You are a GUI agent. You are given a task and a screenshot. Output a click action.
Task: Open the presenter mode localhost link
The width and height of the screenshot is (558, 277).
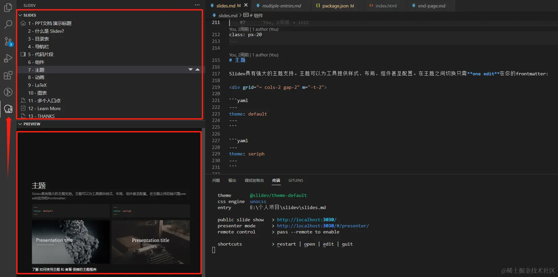pos(323,226)
